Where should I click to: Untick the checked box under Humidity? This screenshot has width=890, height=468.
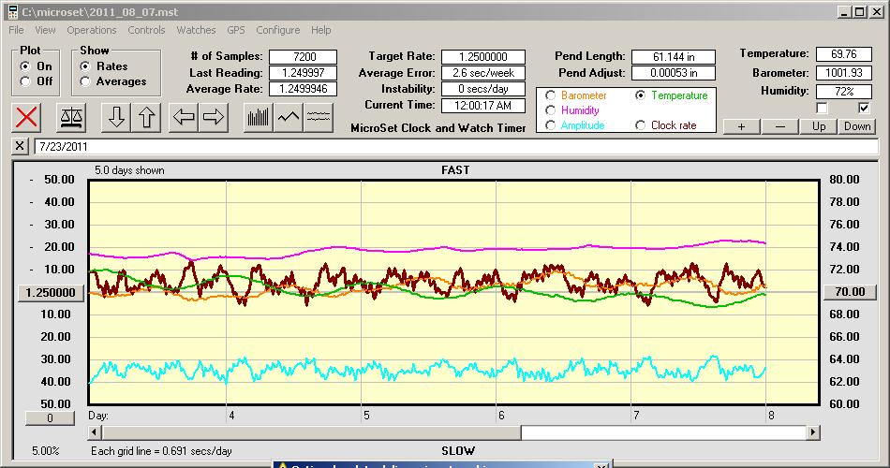pos(864,108)
